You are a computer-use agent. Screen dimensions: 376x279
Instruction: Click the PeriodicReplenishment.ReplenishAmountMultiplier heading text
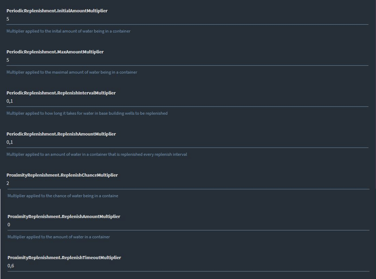click(x=61, y=134)
